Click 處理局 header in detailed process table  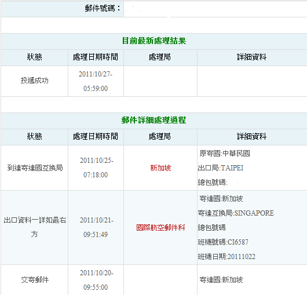pos(160,136)
